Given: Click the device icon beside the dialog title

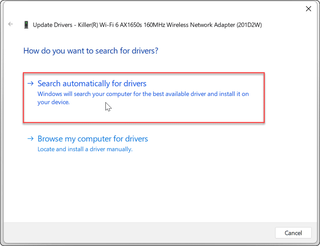Looking at the screenshot, I should (26, 24).
